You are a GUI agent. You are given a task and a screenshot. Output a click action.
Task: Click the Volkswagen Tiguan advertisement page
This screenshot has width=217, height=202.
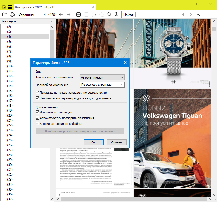172,138
